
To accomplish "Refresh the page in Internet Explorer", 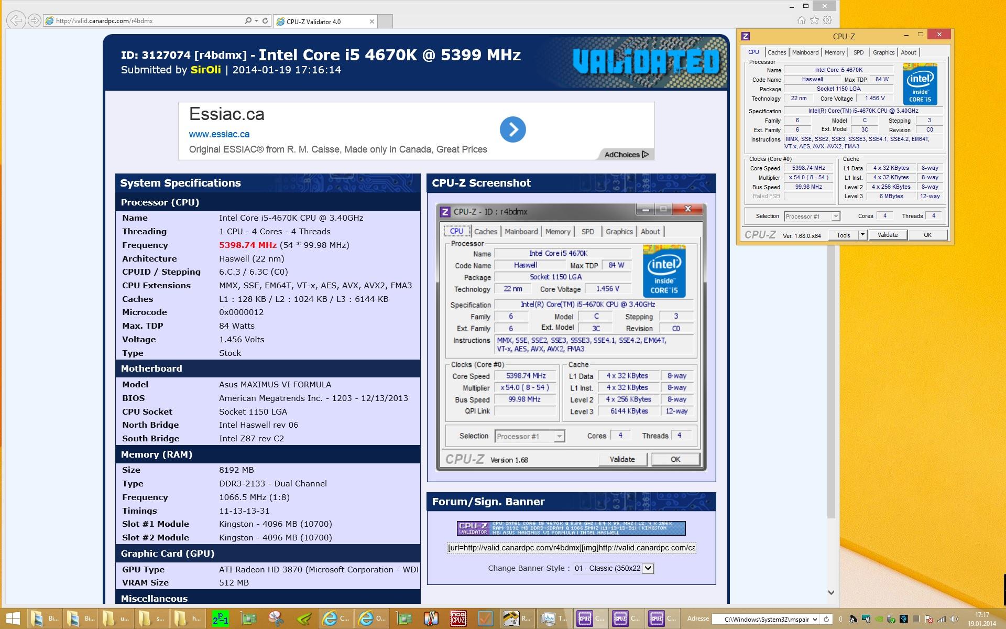I will click(x=265, y=21).
